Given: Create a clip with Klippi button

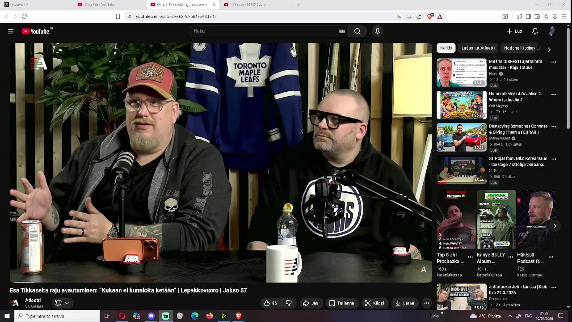Looking at the screenshot, I should click(374, 303).
